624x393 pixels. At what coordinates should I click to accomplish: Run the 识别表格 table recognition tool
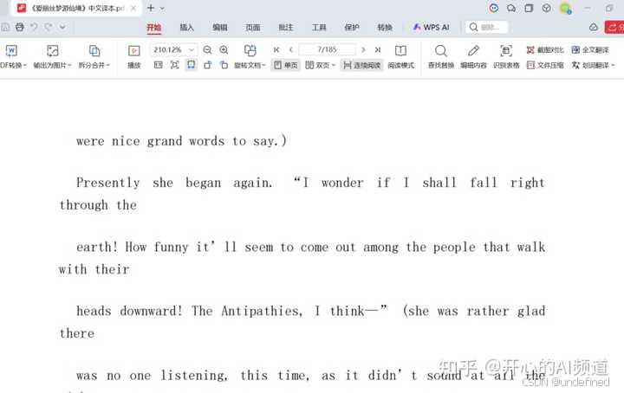click(506, 56)
